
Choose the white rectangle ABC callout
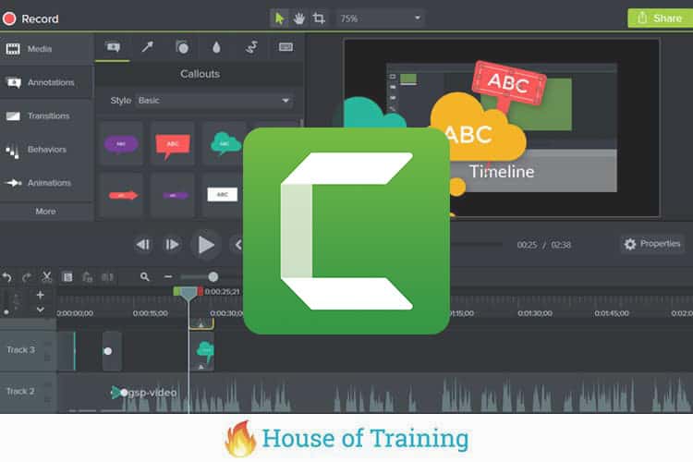pos(223,195)
